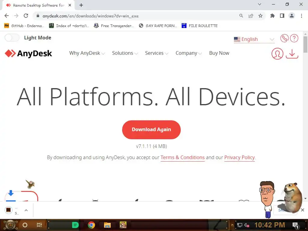Click the scrollbar down arrow
Image resolution: width=308 pixels, height=231 pixels.
(x=305, y=199)
